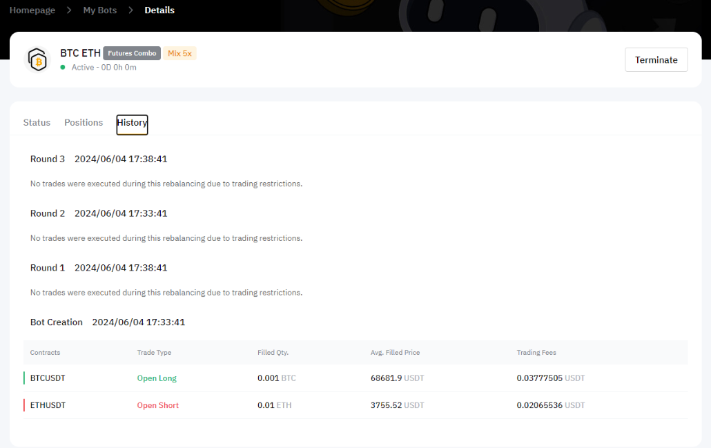Go to the Homepage breadcrumb link
This screenshot has height=448, width=711.
point(32,10)
